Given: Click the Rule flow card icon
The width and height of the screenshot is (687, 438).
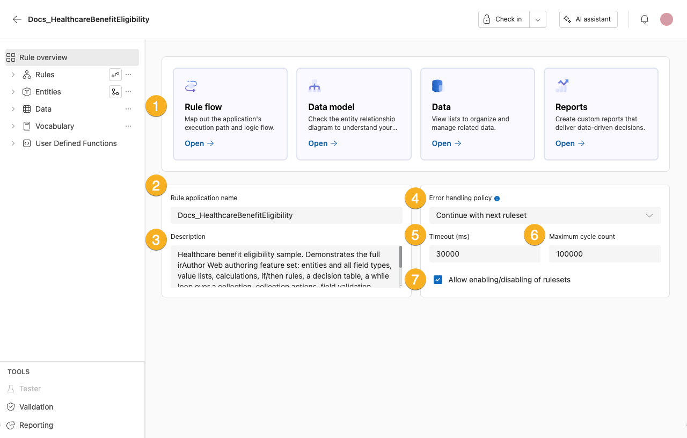Looking at the screenshot, I should 191,86.
